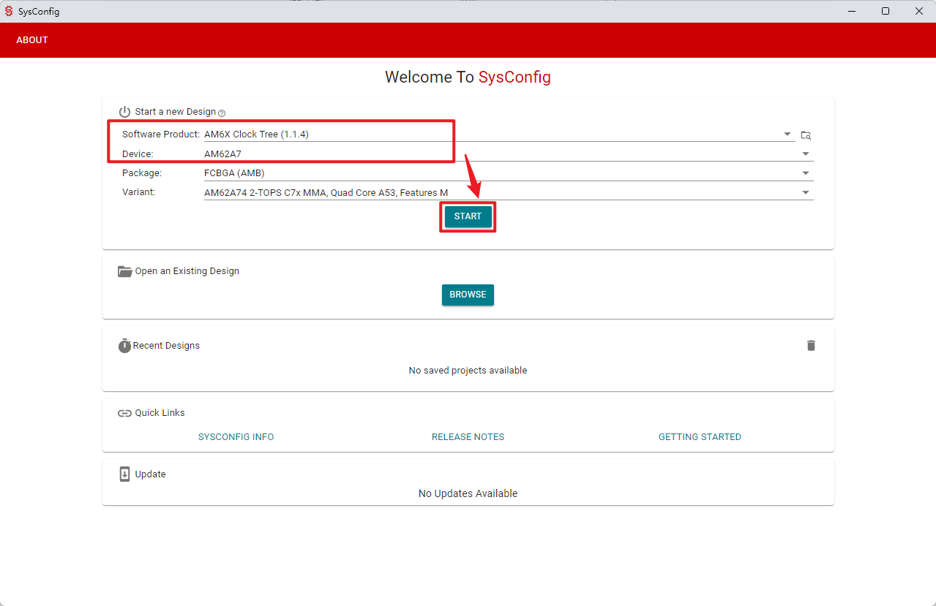Image resolution: width=936 pixels, height=606 pixels.
Task: Click the help icon beside Start a new Design
Action: tap(222, 113)
